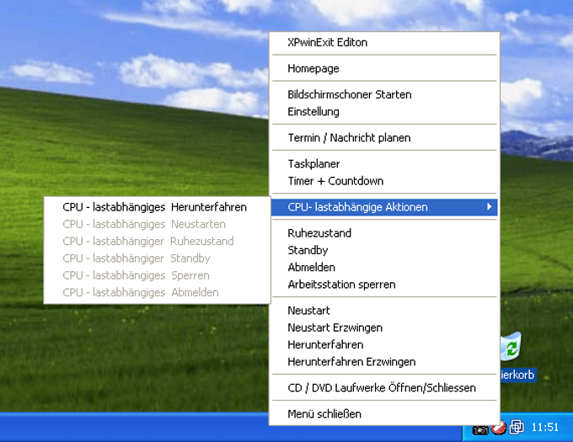573x442 pixels.
Task: Click the overlapping-windows tray icon
Action: point(517,427)
